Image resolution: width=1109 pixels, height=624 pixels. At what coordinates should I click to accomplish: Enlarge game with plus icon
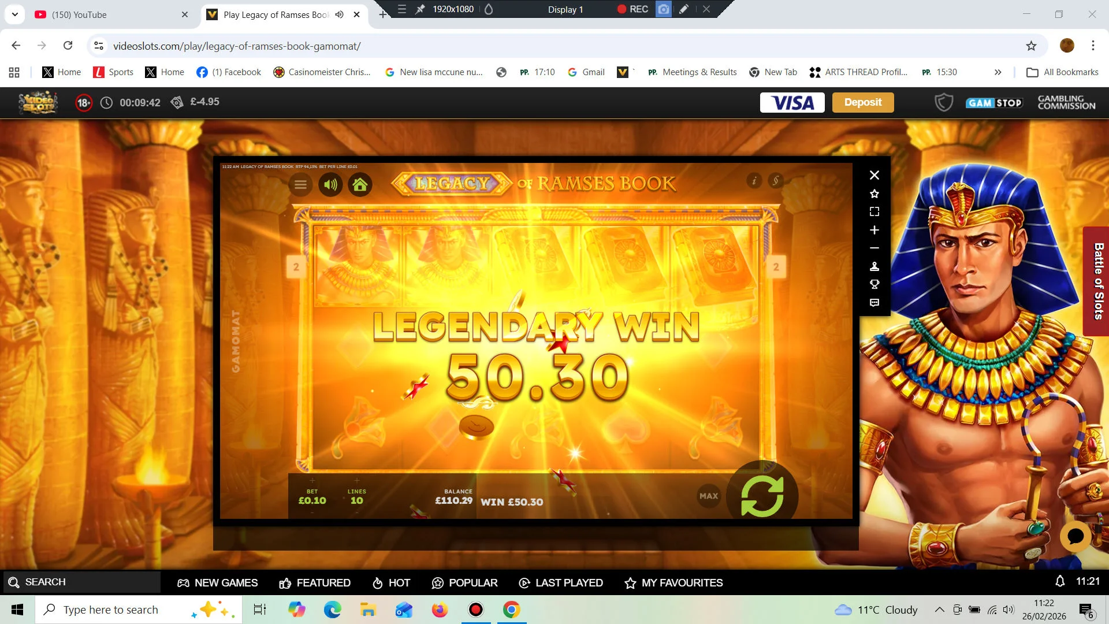874,230
